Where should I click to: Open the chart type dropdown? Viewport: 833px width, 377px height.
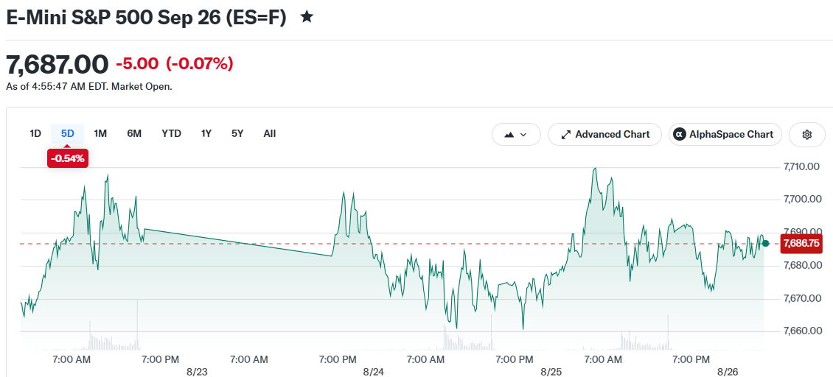(x=516, y=134)
